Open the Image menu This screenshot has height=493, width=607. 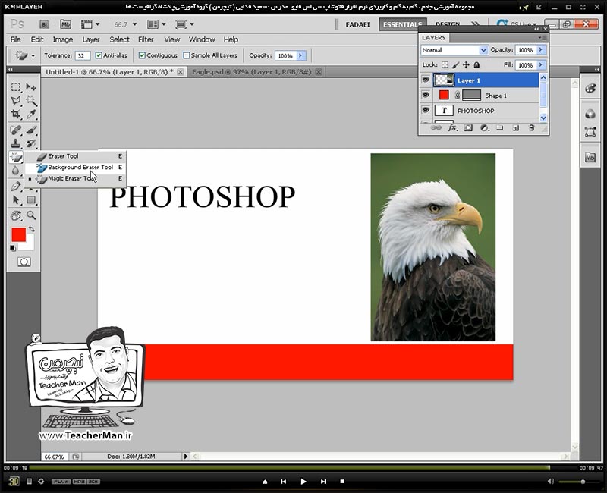click(x=62, y=39)
